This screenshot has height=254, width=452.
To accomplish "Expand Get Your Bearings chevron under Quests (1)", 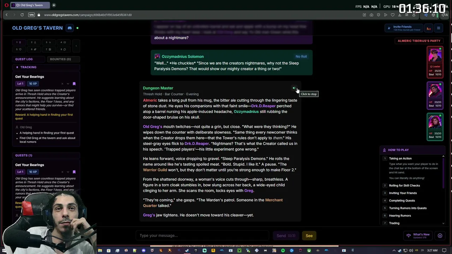I will tap(68, 172).
